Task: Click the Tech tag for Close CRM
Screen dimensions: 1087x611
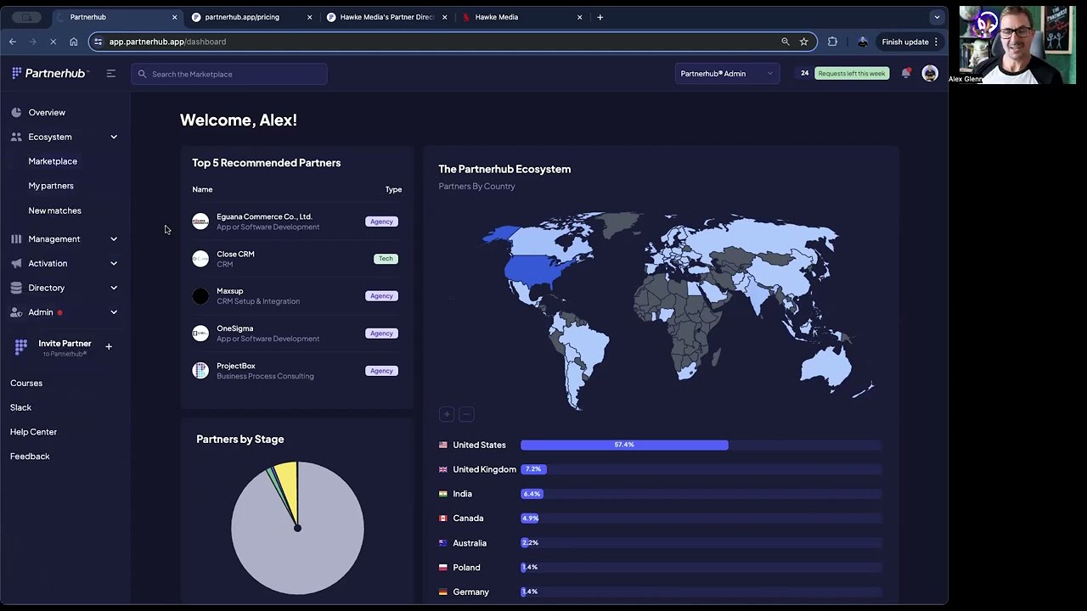Action: 386,259
